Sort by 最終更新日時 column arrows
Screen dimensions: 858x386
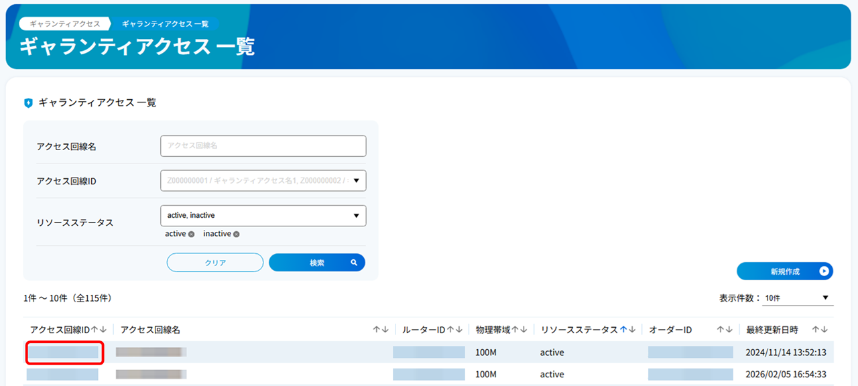click(820, 330)
